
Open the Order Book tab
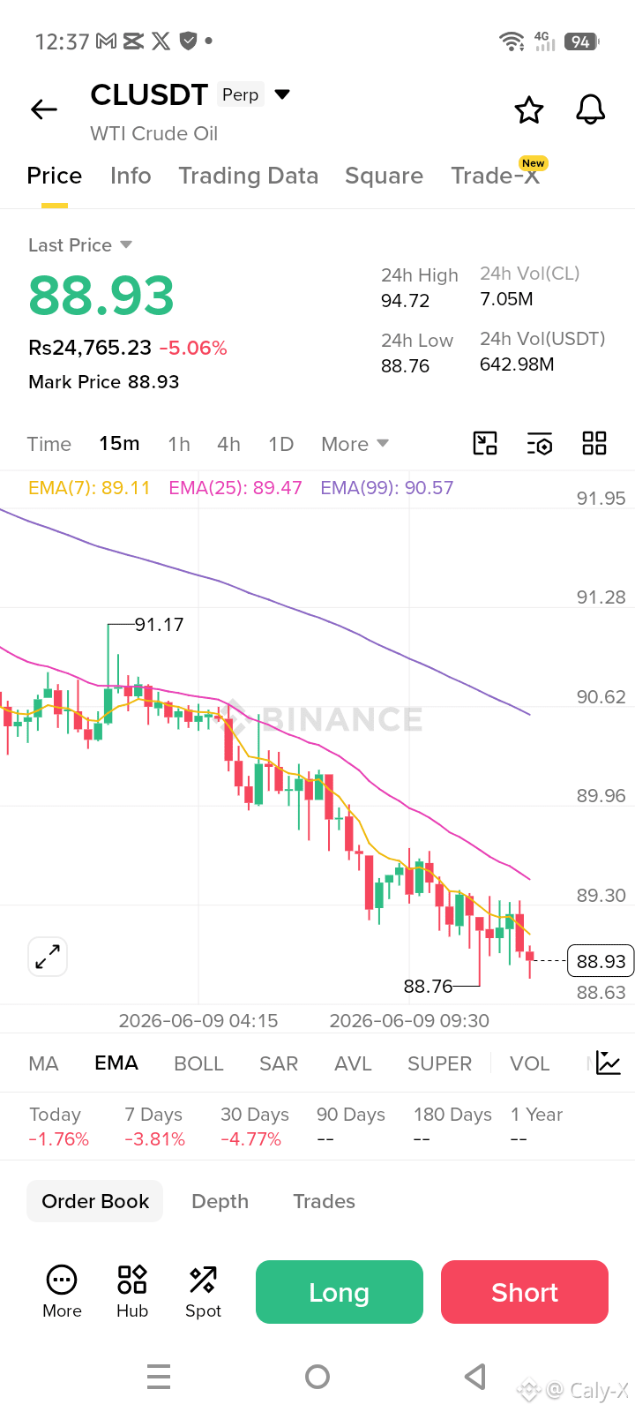(95, 1201)
